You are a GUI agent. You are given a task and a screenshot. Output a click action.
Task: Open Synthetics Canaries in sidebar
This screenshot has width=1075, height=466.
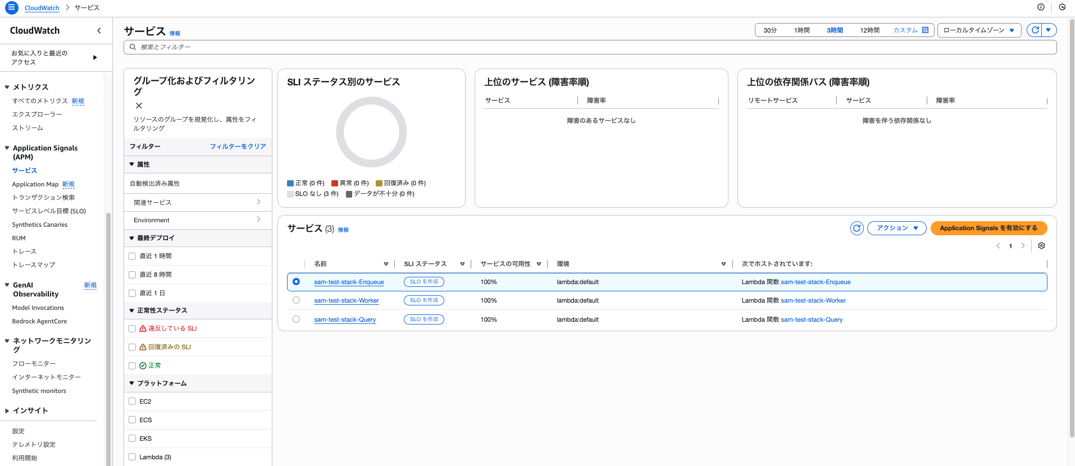pyautogui.click(x=40, y=225)
